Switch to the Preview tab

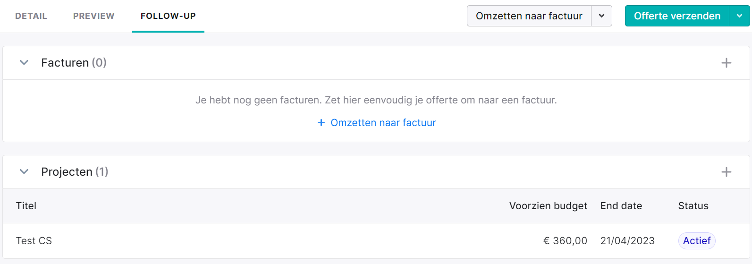94,16
